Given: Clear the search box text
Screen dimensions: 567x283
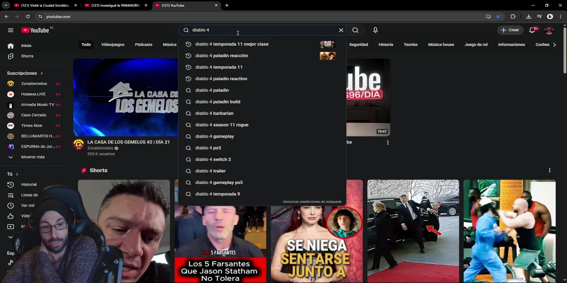Looking at the screenshot, I should tap(341, 30).
